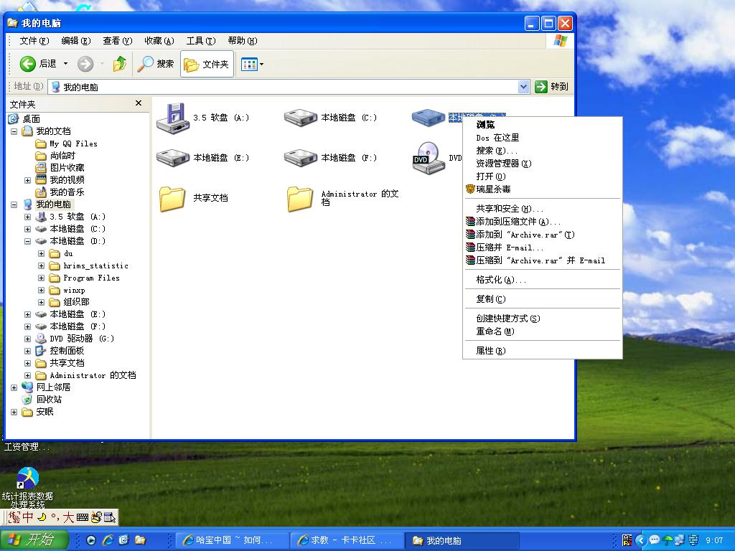Open the Search magnifier tool
Screen dimensions: 735x551
coord(155,64)
